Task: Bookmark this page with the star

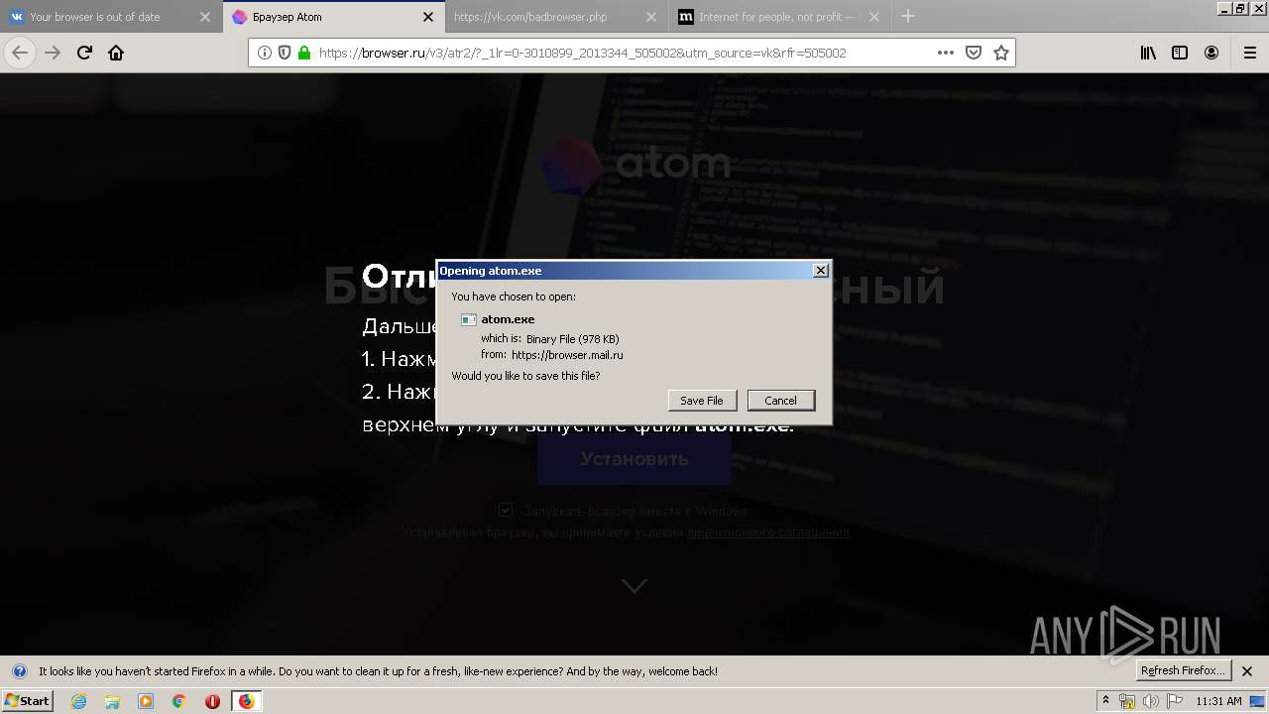Action: click(1001, 53)
